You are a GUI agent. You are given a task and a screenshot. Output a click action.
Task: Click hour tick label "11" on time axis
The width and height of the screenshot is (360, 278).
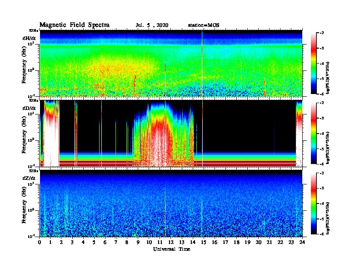pos(160,243)
